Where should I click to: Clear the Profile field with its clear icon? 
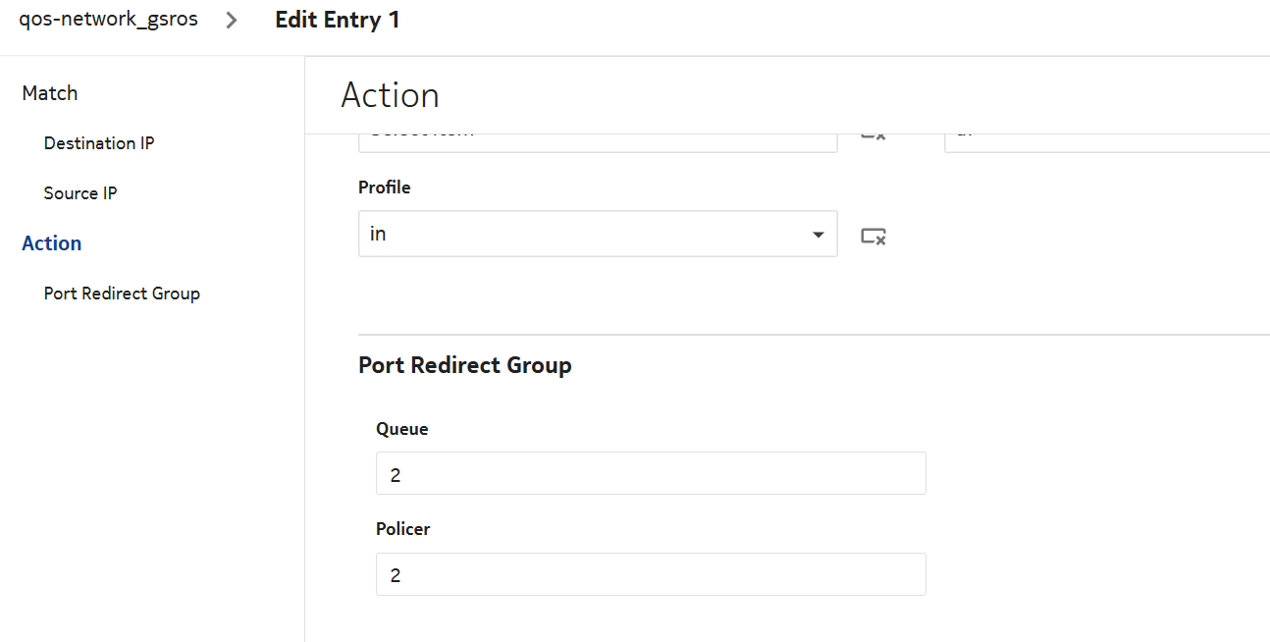point(873,236)
